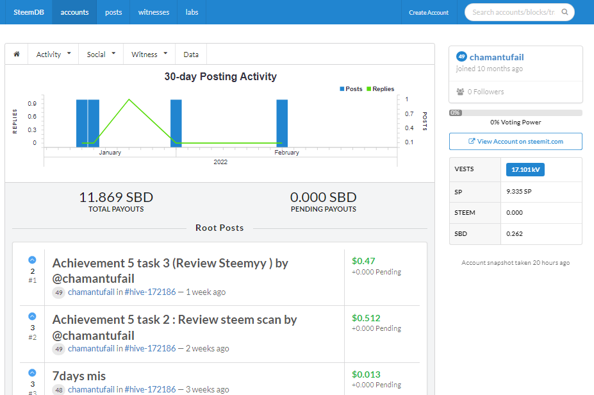Click the 0.262 SBD balance value
This screenshot has width=594, height=395.
pos(515,234)
